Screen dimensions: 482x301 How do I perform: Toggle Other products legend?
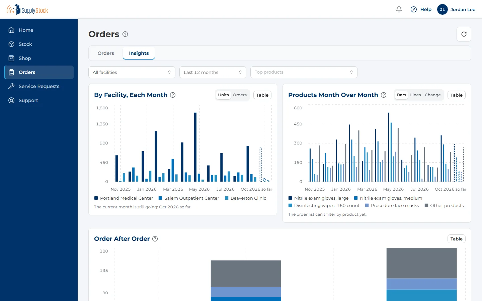444,205
